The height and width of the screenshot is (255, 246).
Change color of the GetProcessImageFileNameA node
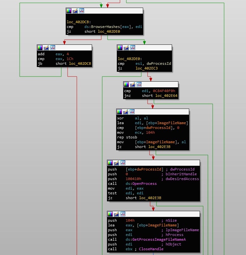(110, 214)
